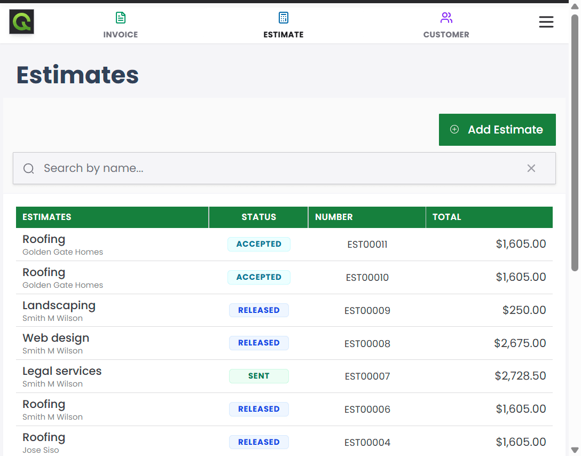Click the plus icon in Add Estimate

pyautogui.click(x=454, y=129)
